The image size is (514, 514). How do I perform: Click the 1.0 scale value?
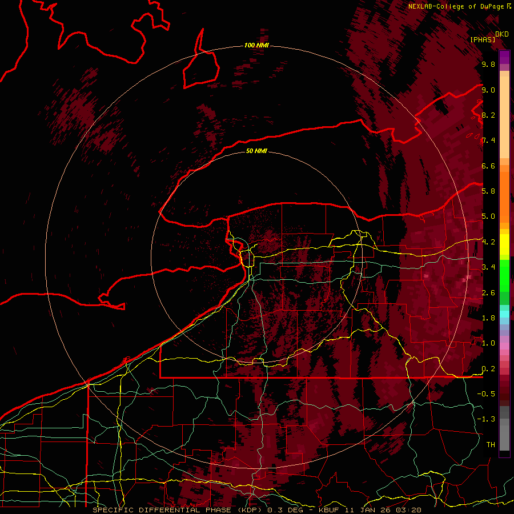[488, 343]
